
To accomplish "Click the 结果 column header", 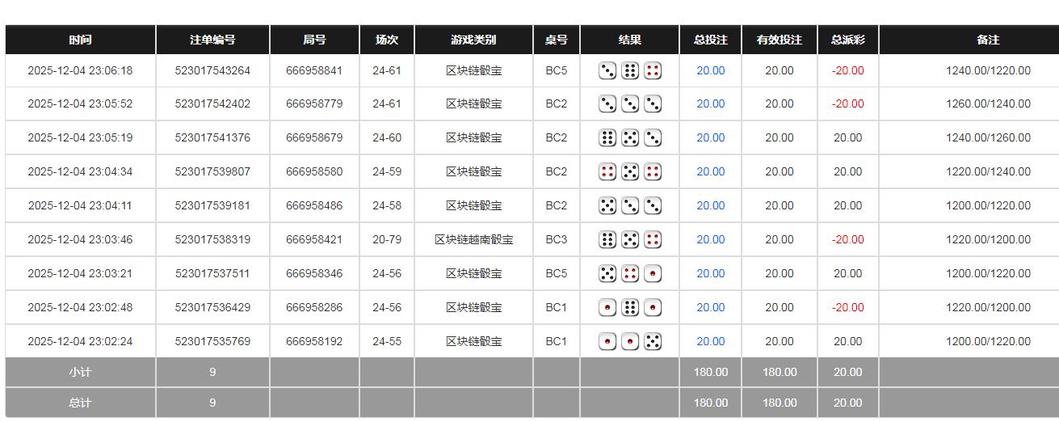I will [x=629, y=40].
